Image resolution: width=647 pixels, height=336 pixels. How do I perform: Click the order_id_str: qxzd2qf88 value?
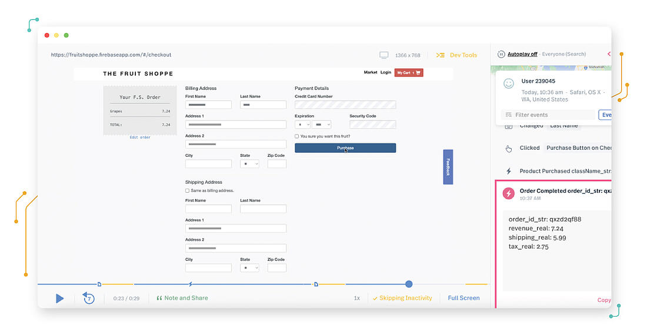click(x=545, y=219)
